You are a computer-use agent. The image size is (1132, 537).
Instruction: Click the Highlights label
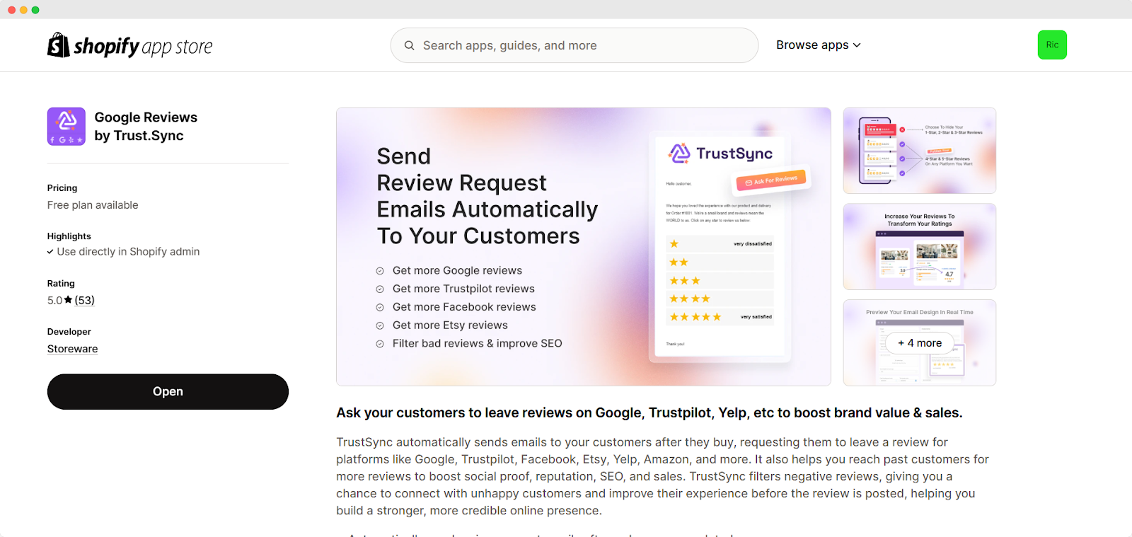(x=69, y=236)
